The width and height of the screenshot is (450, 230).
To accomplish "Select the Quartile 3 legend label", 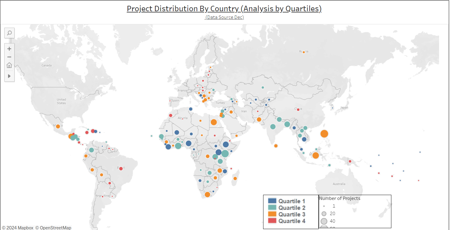I will 292,215.
